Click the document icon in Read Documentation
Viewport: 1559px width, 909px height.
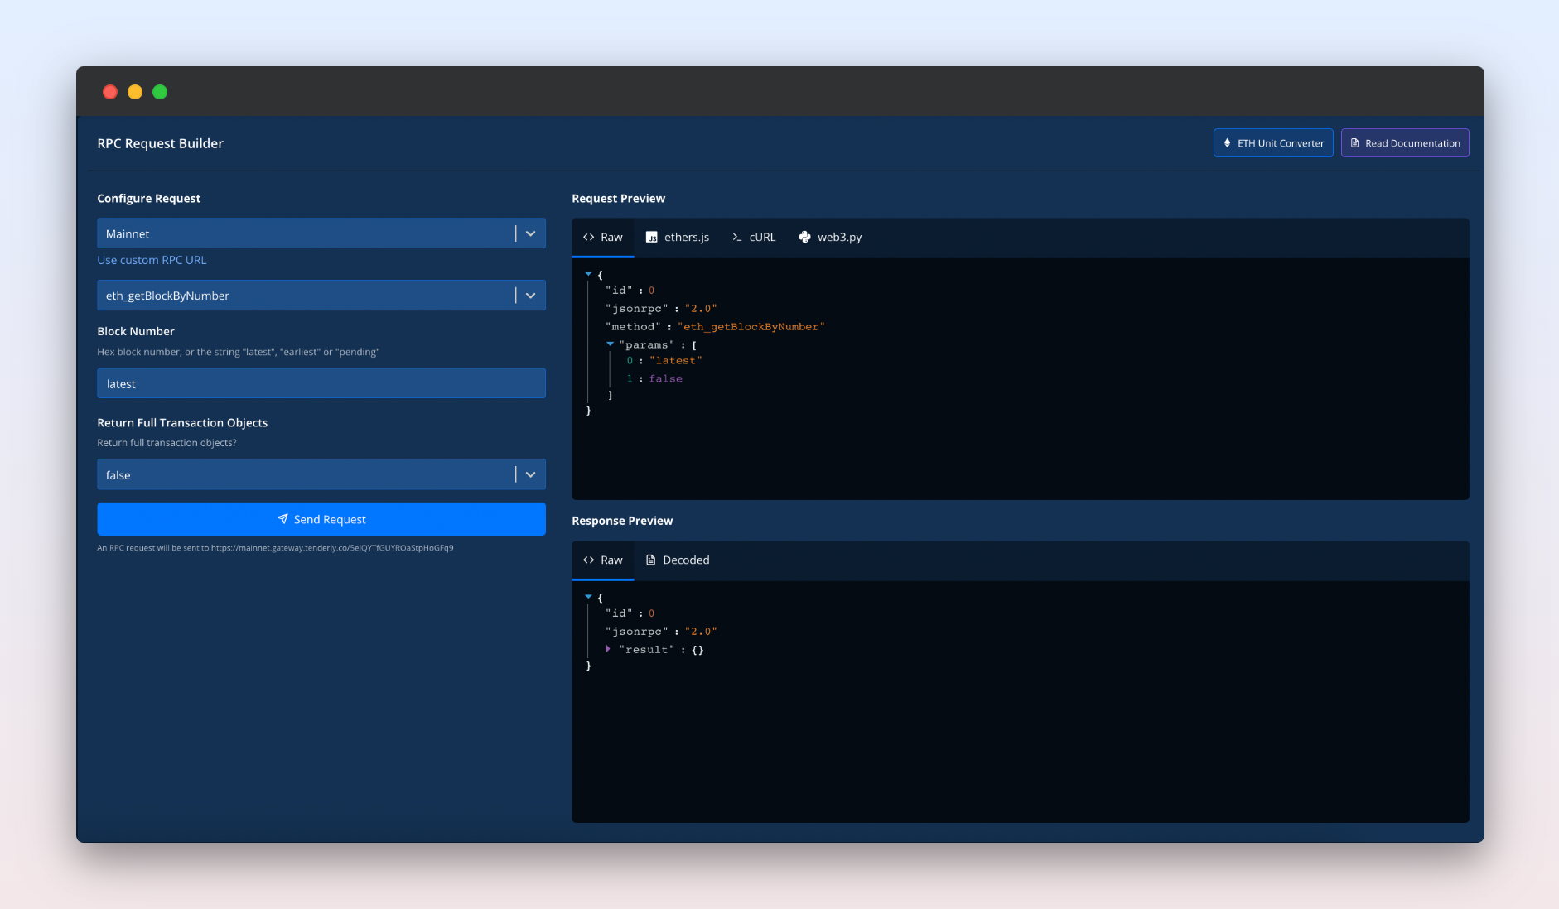tap(1355, 143)
